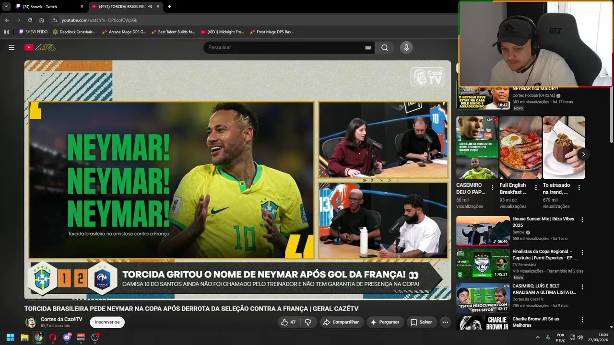Like the video with thumbs up
This screenshot has width=614, height=345.
(288, 322)
